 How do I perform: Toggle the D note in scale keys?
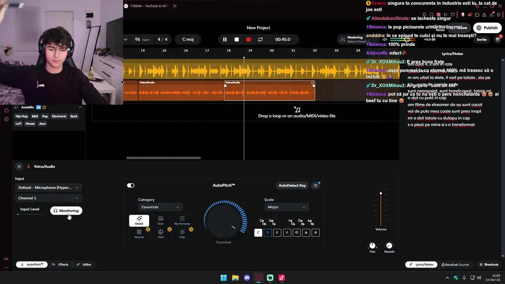tap(267, 233)
